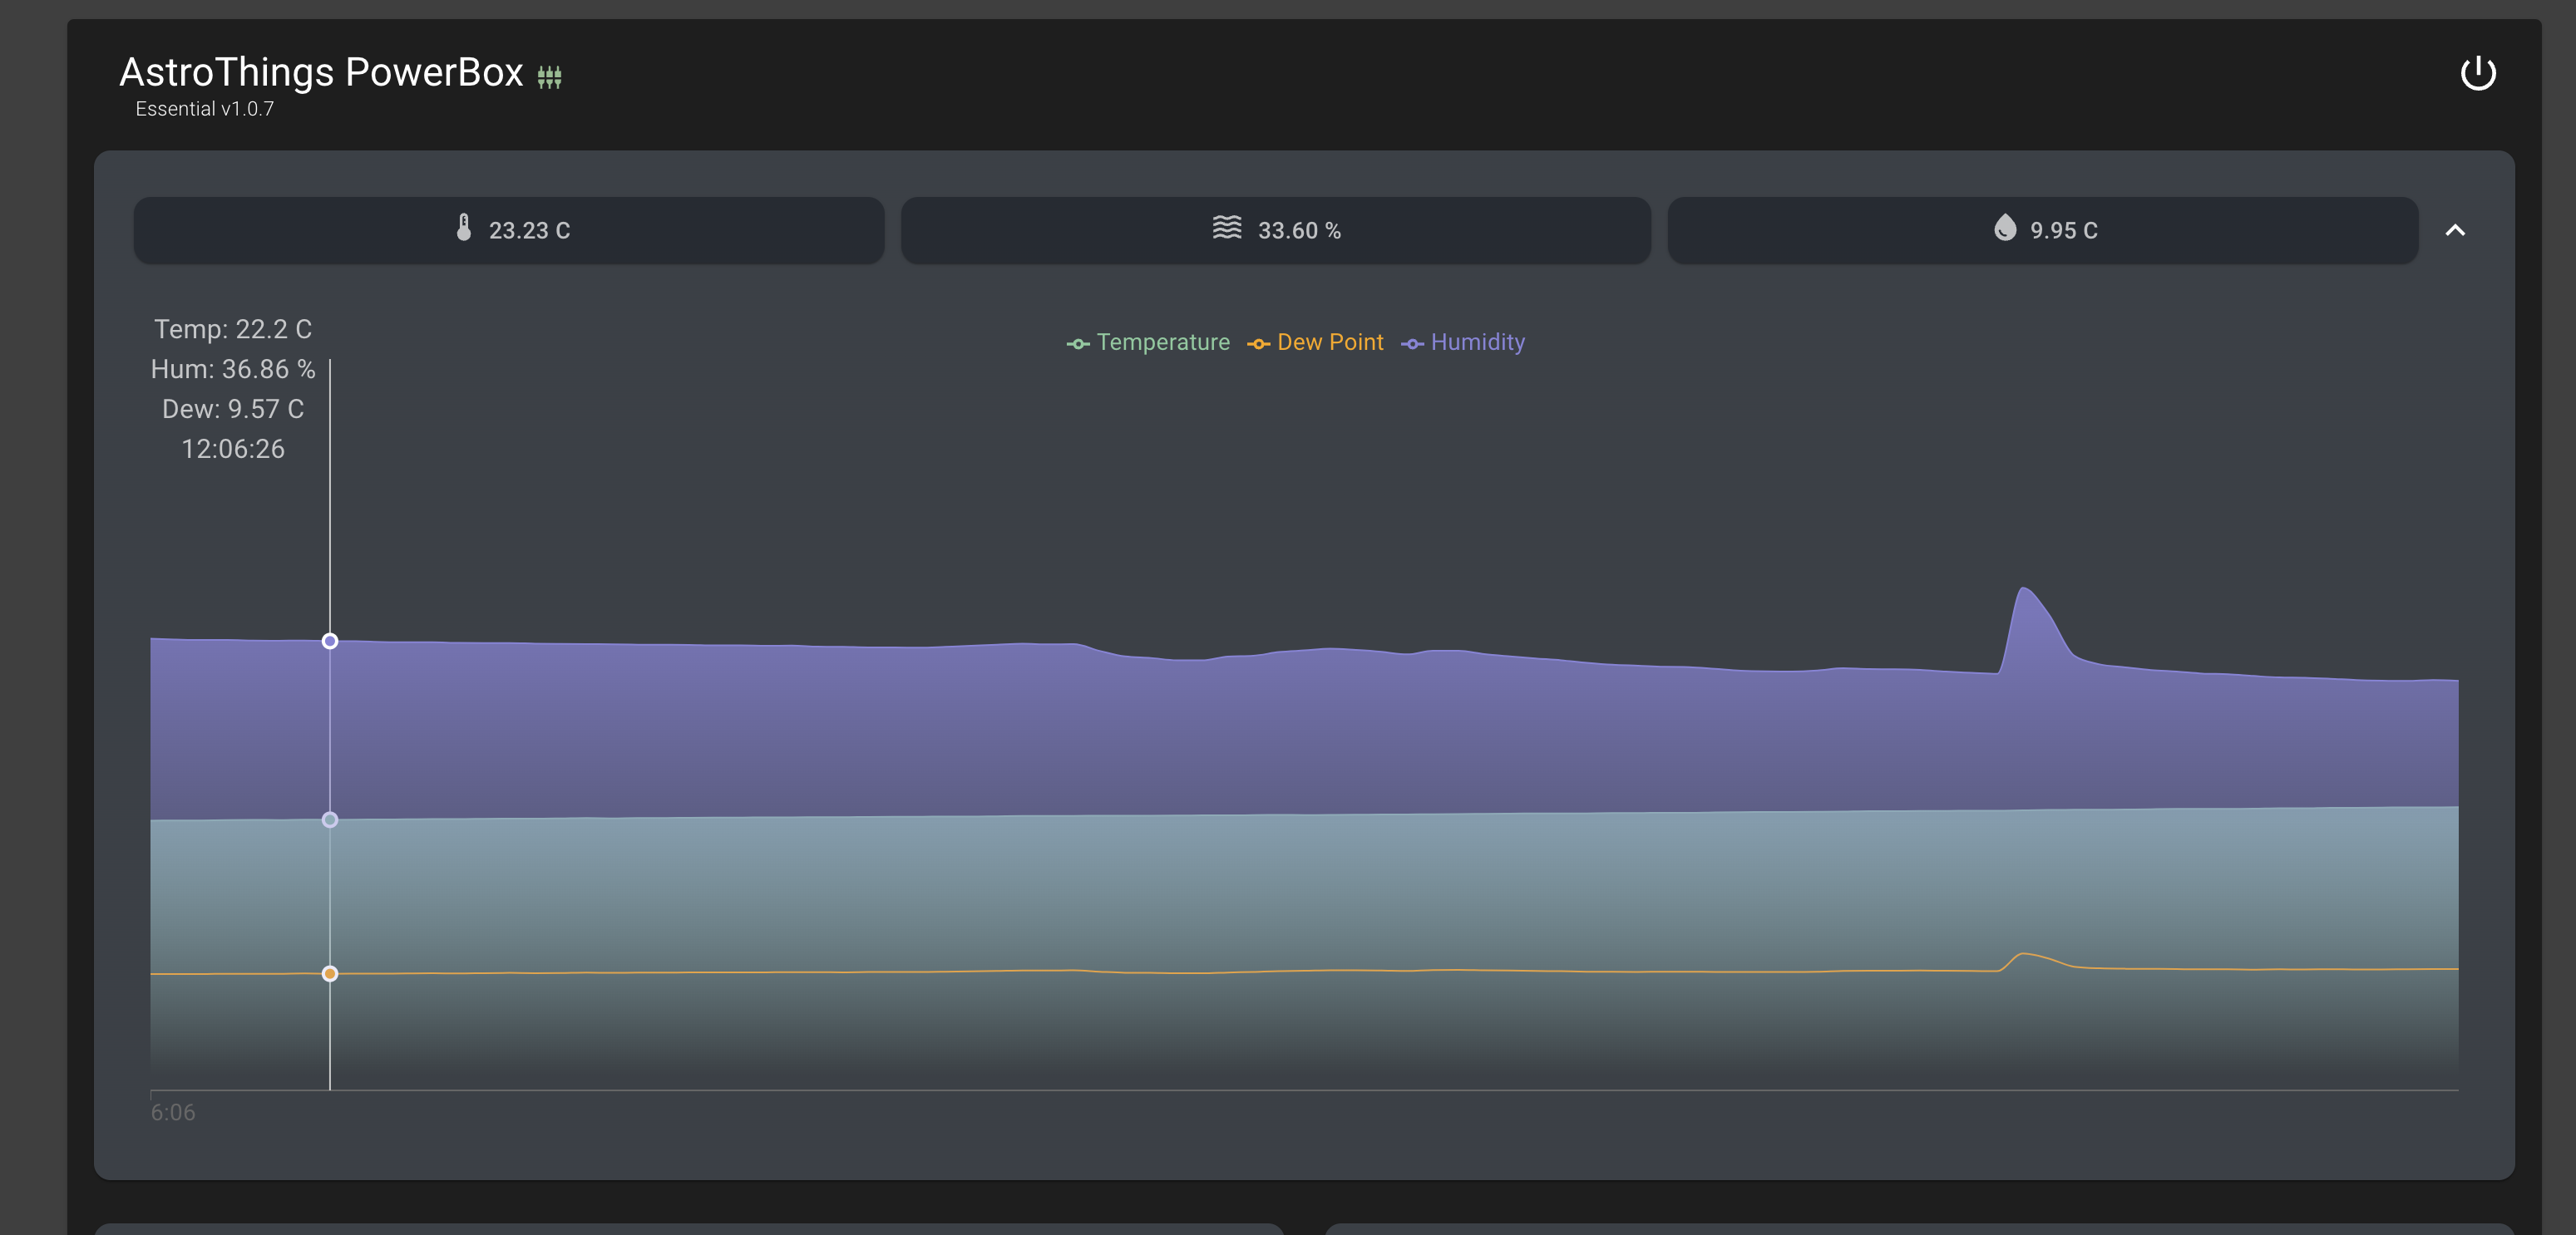2576x1235 pixels.
Task: Click the Essential v1.0.7 version text
Action: [204, 109]
